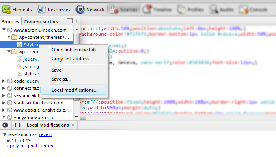Click the Sources bug icon
Viewport: 276px width, 157px height.
pyautogui.click(x=114, y=9)
